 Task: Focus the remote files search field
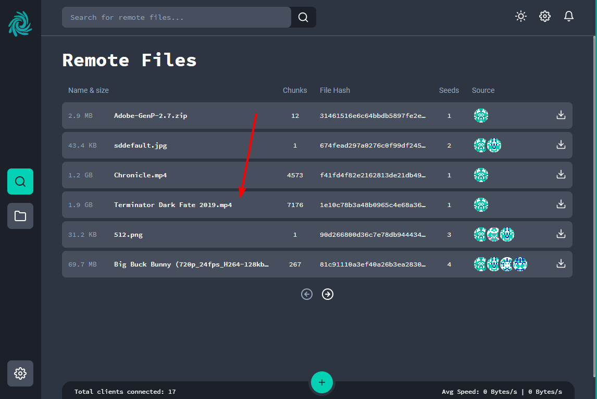tap(176, 17)
